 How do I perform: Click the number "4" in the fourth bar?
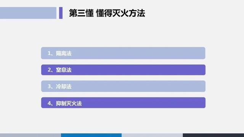(x=49, y=103)
